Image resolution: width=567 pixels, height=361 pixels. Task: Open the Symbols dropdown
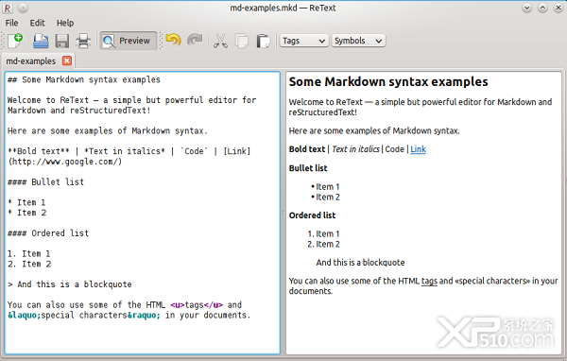click(358, 41)
